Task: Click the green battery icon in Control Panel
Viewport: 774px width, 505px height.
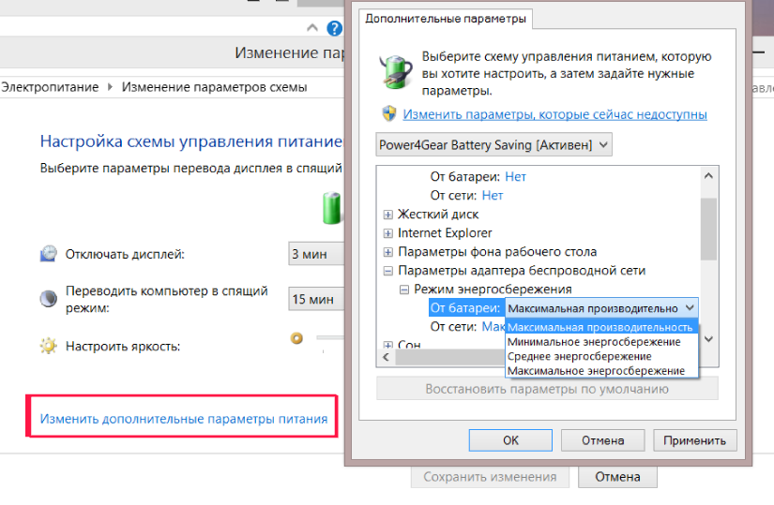Action: coord(332,208)
